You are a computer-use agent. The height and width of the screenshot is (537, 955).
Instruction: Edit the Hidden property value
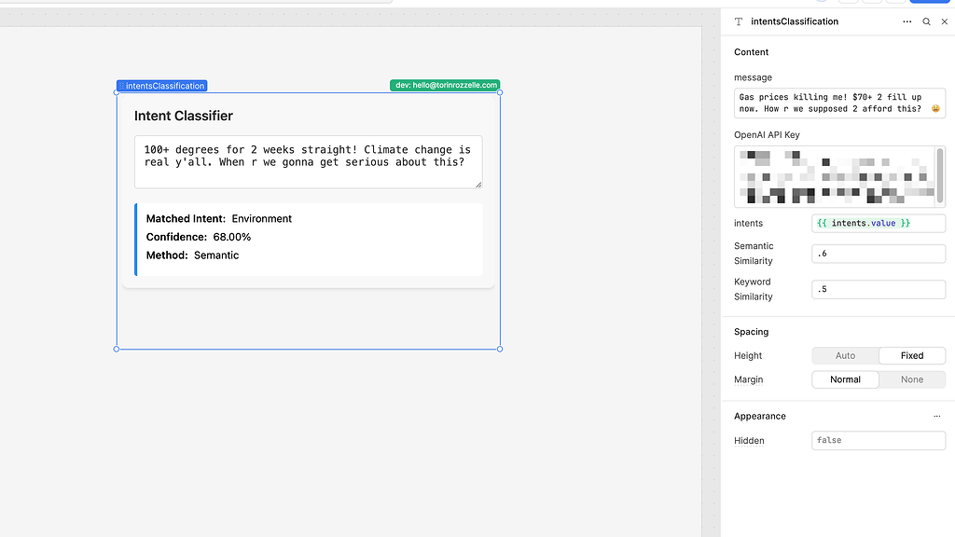click(878, 439)
